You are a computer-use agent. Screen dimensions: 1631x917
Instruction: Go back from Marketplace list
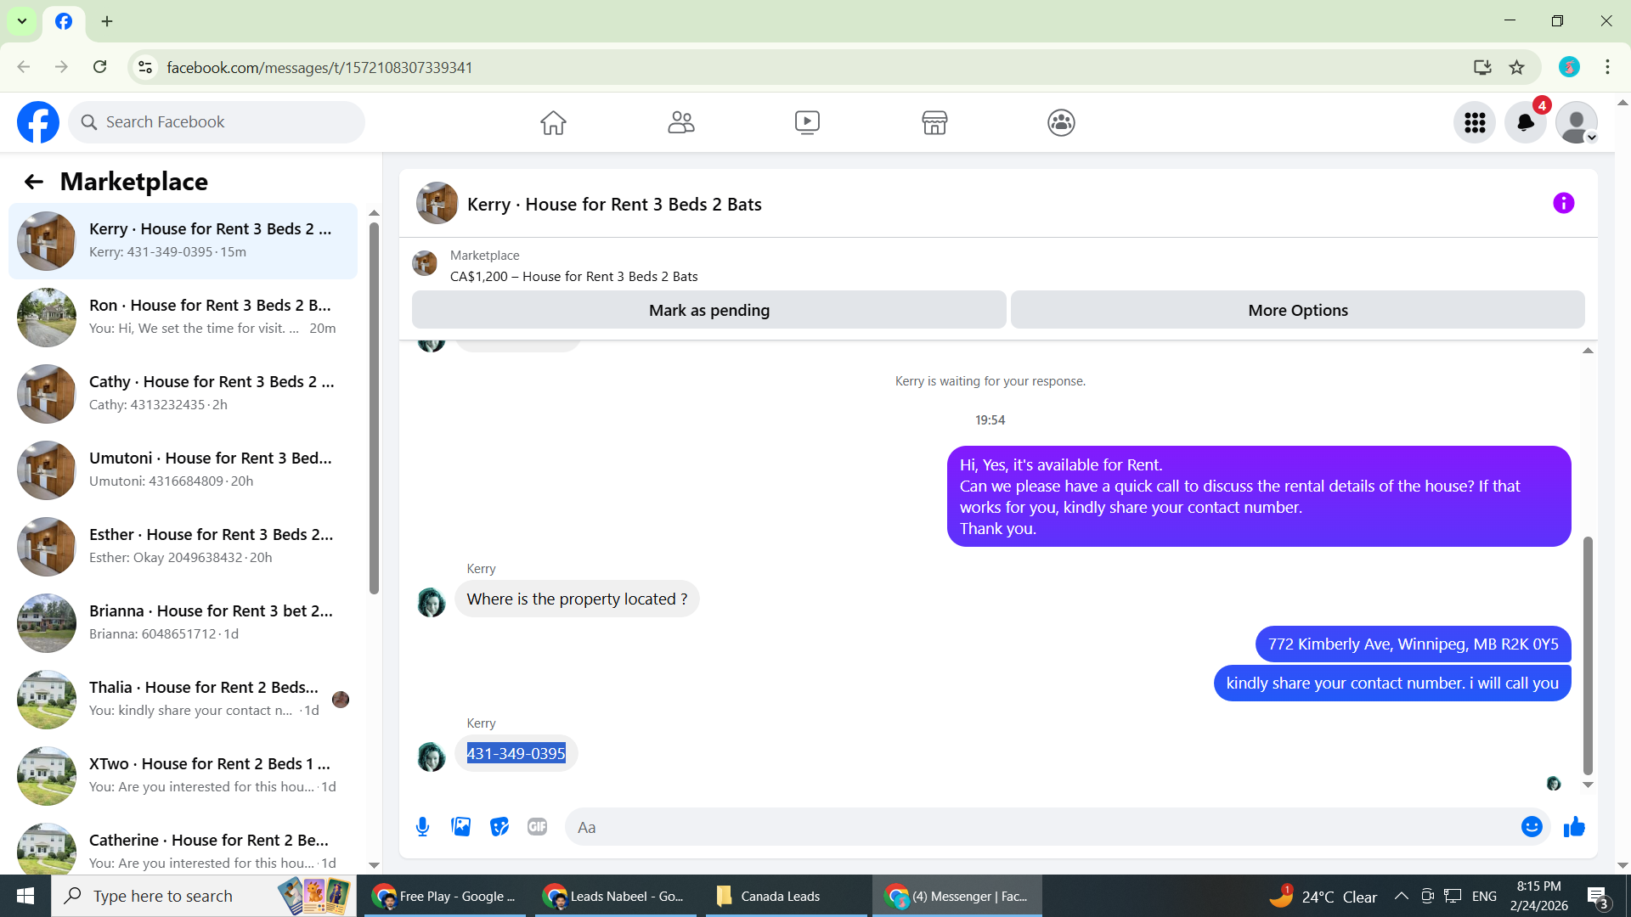pyautogui.click(x=33, y=182)
